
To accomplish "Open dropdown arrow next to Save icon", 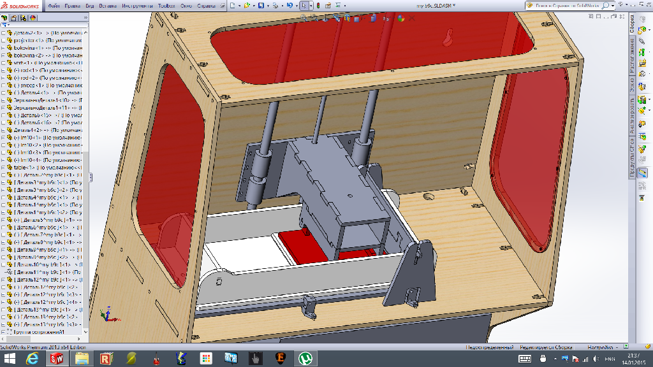I will [269, 5].
